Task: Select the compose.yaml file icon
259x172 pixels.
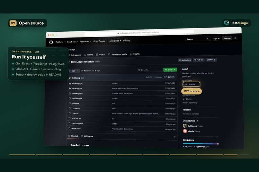Action: (70, 123)
